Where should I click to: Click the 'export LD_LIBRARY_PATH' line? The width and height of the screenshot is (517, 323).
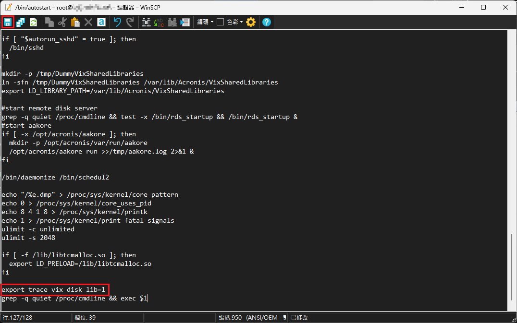[113, 91]
